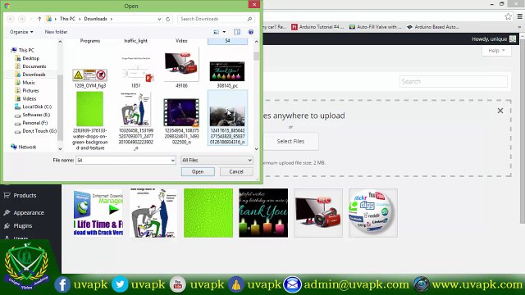
Task: Select Internet Download Manager media thumbnail
Action: tap(98, 213)
